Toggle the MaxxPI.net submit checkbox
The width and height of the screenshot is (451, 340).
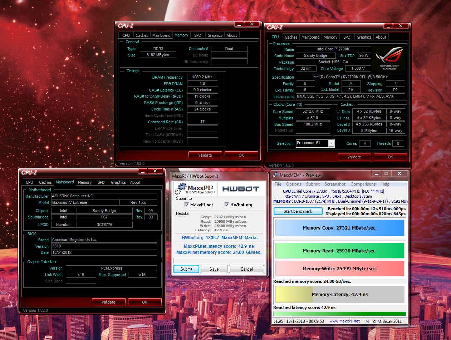[x=187, y=205]
